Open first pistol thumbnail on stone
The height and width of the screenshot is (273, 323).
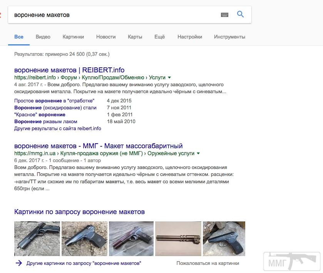point(37,239)
